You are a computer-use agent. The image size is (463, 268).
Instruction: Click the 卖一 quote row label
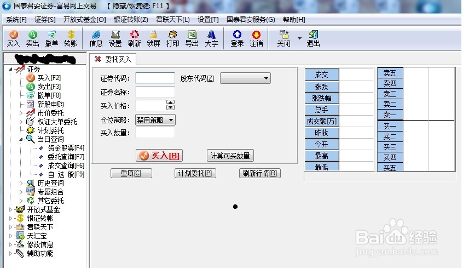point(390,115)
